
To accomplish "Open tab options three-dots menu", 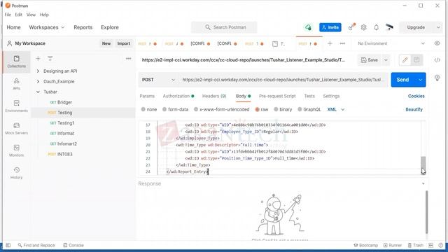I will pyautogui.click(x=342, y=43).
